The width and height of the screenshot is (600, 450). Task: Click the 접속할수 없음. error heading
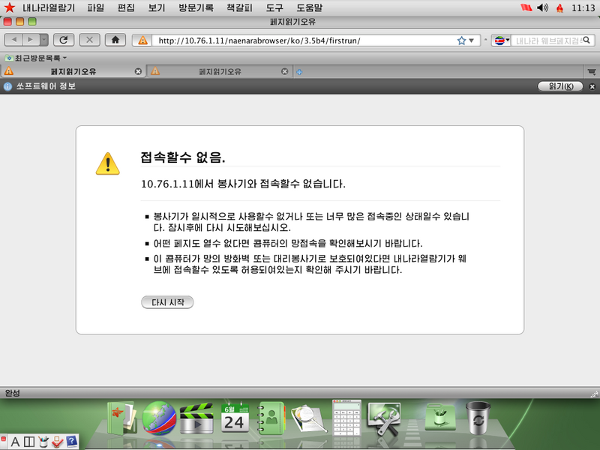point(182,157)
